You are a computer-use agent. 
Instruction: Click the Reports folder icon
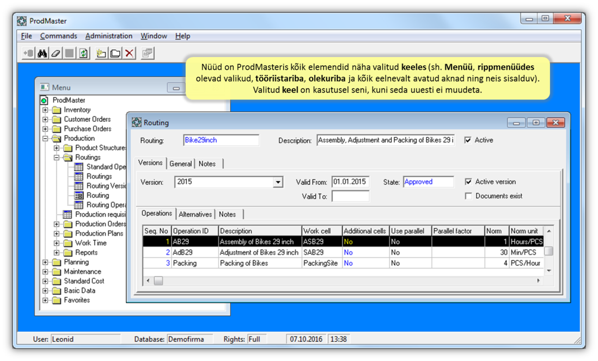68,253
